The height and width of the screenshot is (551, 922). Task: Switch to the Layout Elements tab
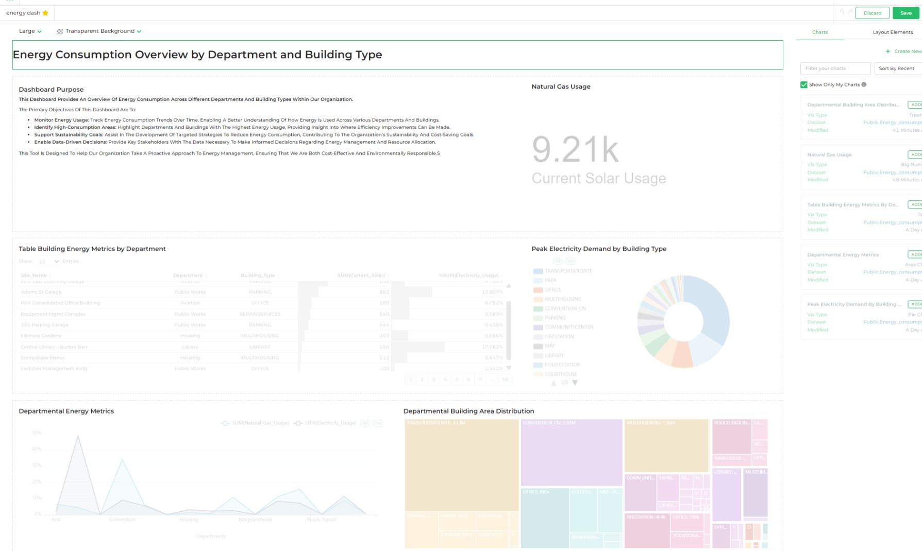(x=893, y=32)
